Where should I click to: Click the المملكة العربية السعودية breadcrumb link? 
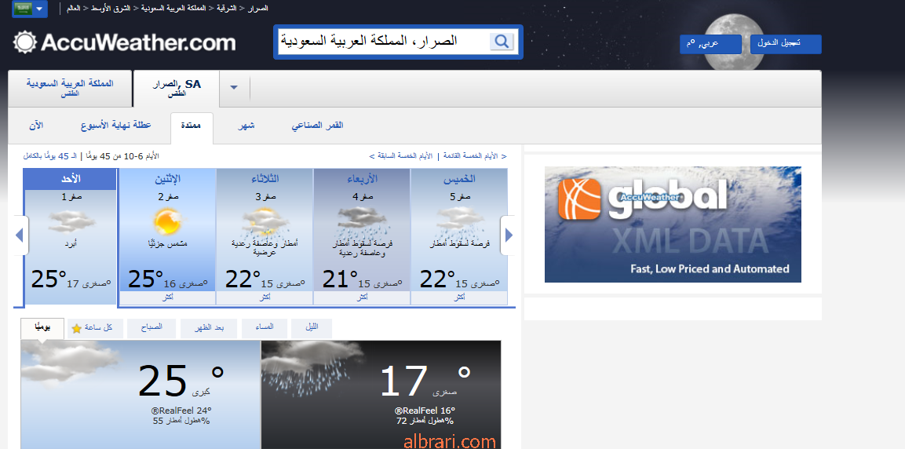pos(173,9)
